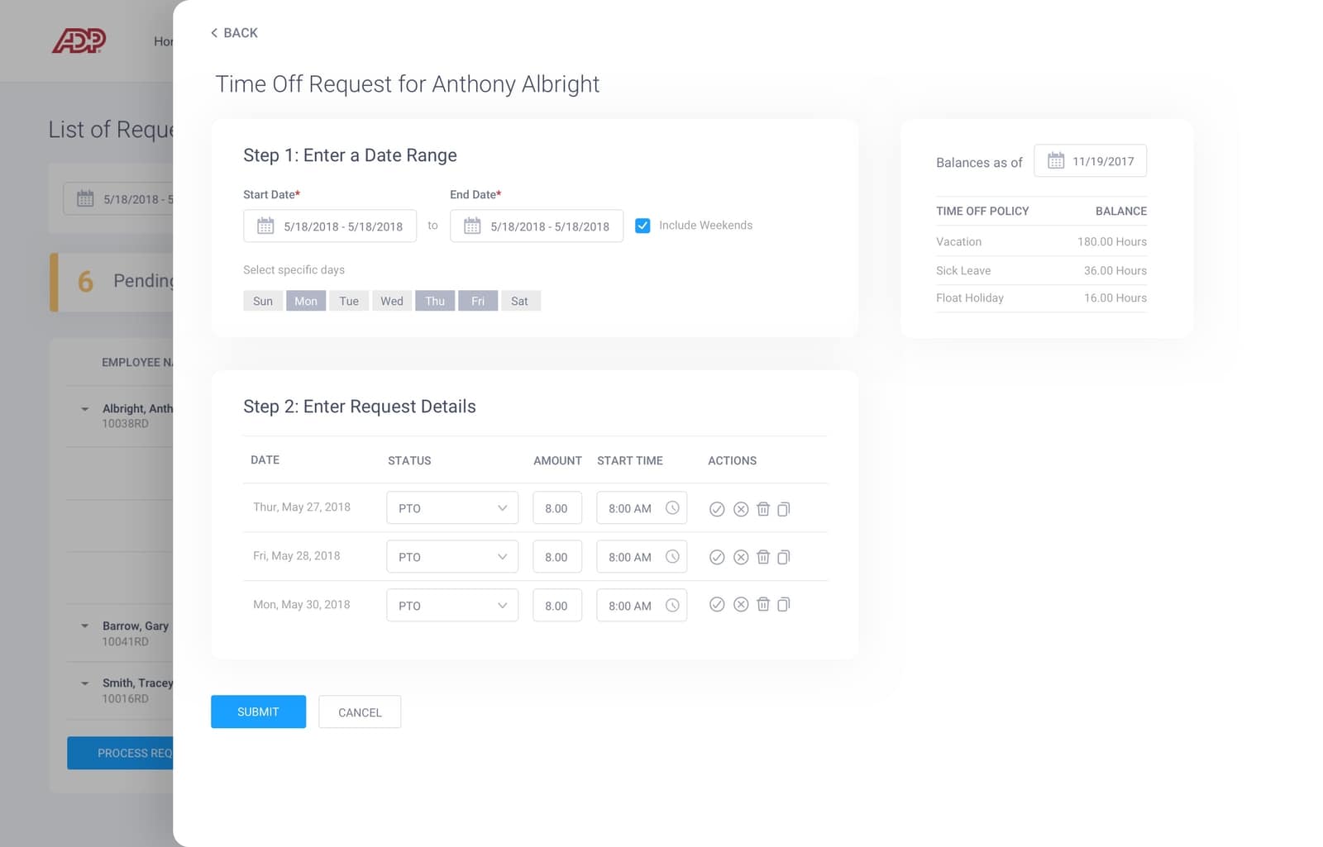The height and width of the screenshot is (847, 1323).
Task: Uncheck the Include Weekends checkbox
Action: [x=642, y=225]
